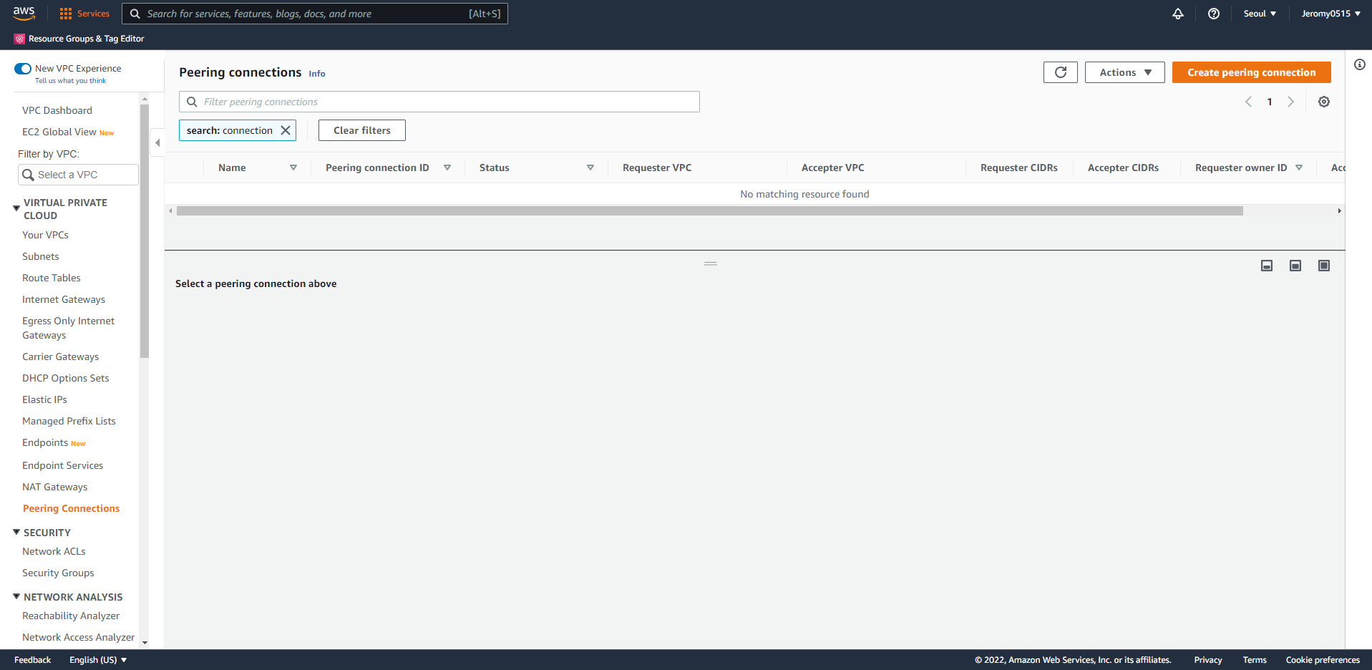Open the AWS home logo
Viewport: 1372px width, 670px height.
point(24,13)
